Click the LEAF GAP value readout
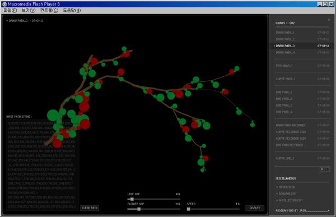Screen dimensions: 336x217 point(178,194)
